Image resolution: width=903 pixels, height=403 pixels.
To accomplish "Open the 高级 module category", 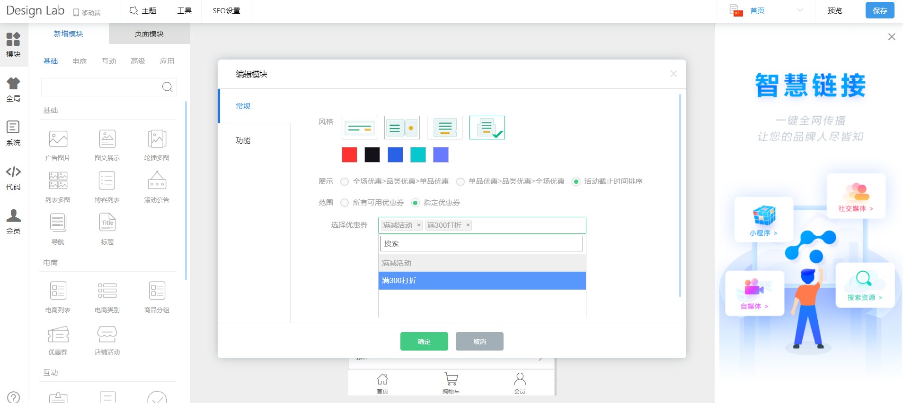I will pos(138,61).
